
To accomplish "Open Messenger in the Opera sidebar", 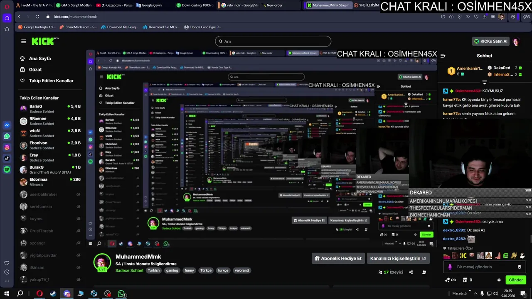I will 7,125.
